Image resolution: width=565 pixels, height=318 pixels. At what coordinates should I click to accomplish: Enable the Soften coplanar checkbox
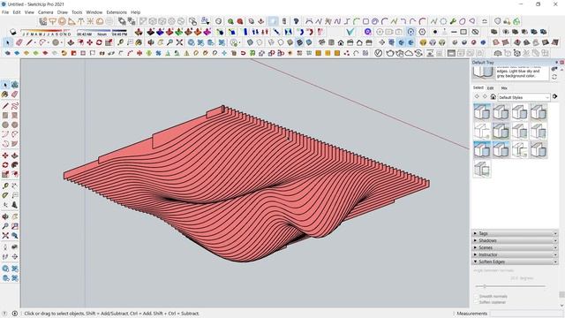click(x=476, y=302)
